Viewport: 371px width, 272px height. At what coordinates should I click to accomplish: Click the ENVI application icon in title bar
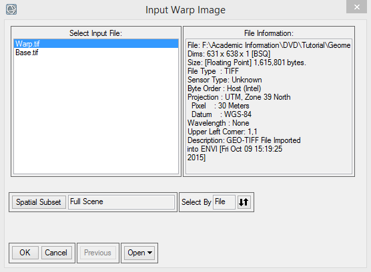point(11,9)
